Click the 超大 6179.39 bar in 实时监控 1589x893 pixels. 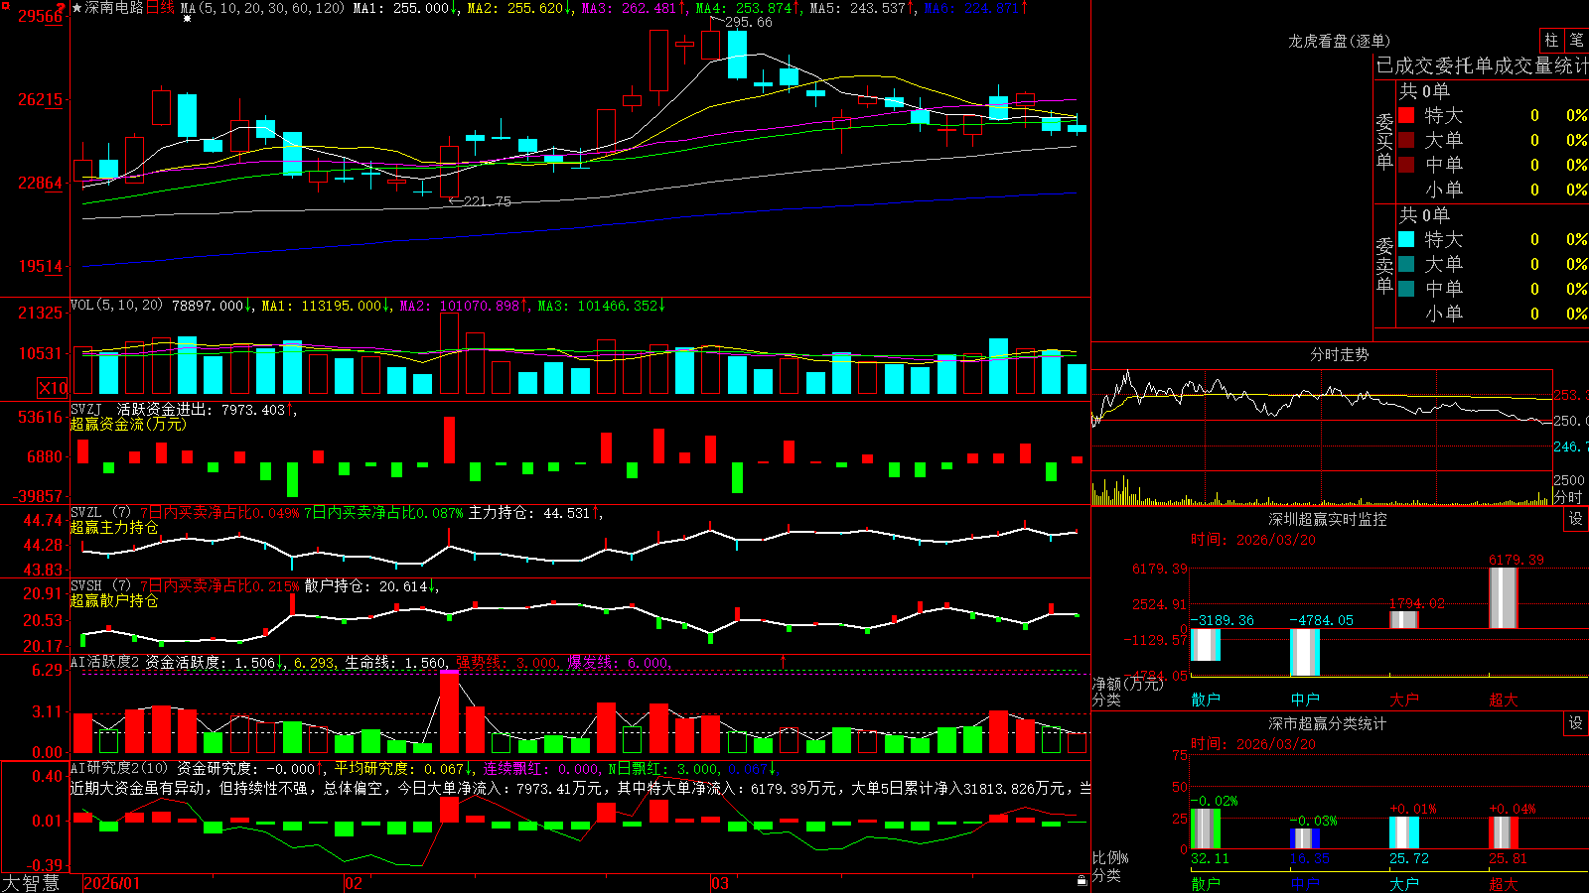[x=1504, y=597]
